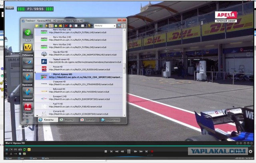The image size is (256, 163).
Task: Expand the dropdown arrow next to help icon
Action: pos(92,26)
